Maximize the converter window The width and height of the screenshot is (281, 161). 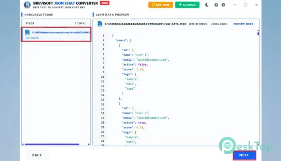tap(246, 5)
